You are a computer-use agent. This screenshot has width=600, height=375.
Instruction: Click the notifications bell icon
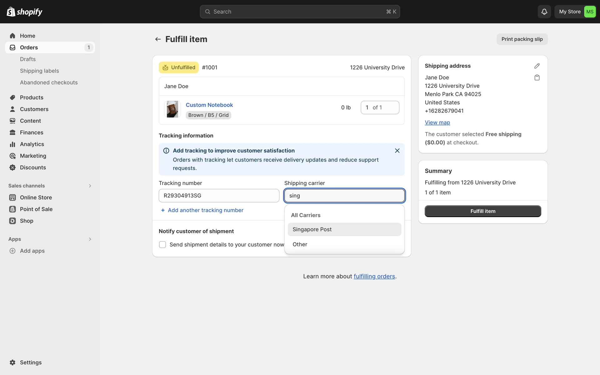click(x=544, y=12)
